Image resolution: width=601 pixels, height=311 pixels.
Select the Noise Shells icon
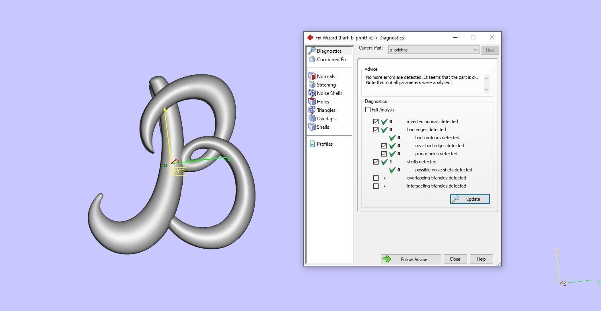312,93
